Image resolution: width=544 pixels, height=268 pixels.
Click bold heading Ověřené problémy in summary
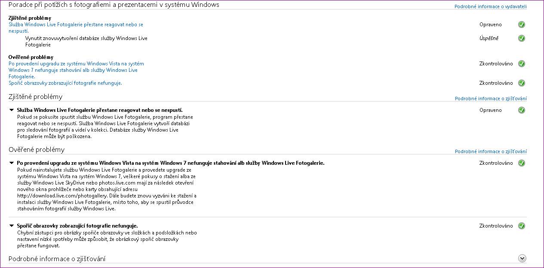31,57
